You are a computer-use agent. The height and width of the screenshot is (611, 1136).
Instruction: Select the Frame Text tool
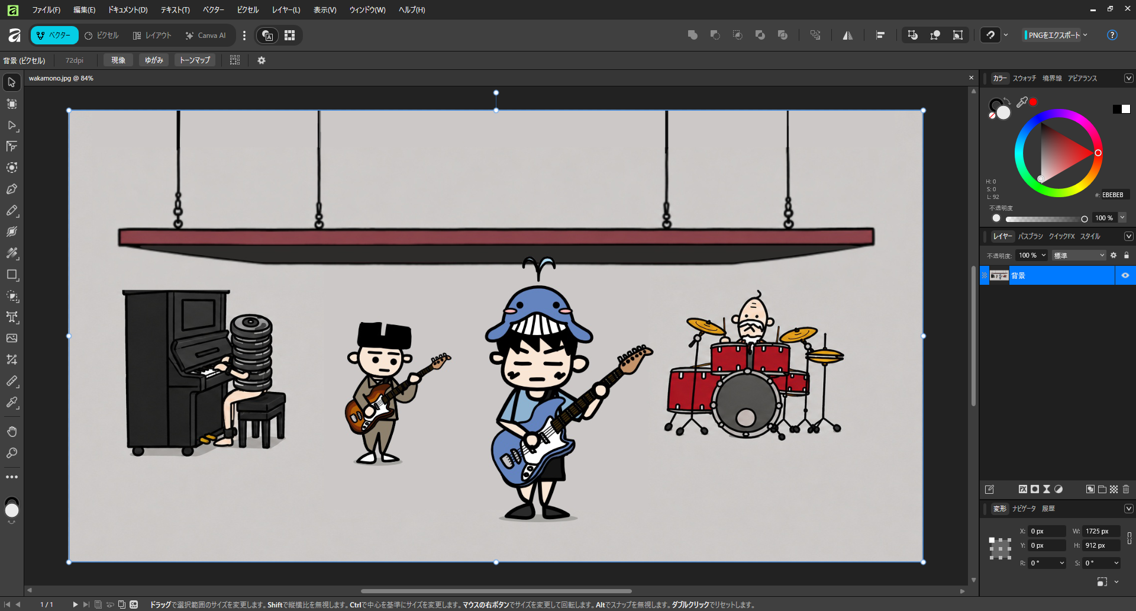12,317
